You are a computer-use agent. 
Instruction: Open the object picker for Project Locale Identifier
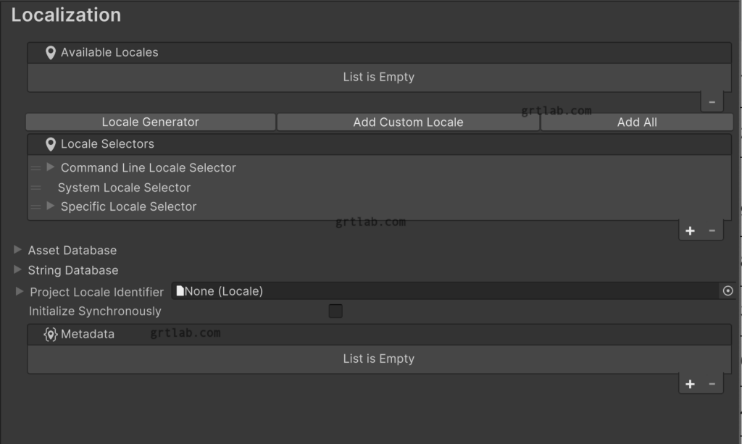click(726, 291)
